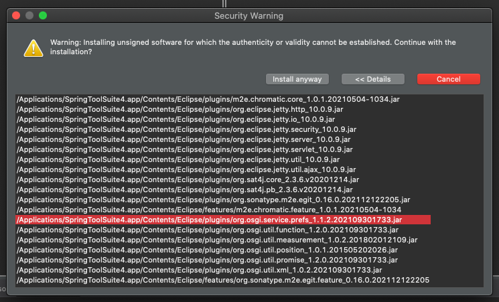Minimize the Security Warning window
Screen dimensions: 499x302
tap(29, 15)
